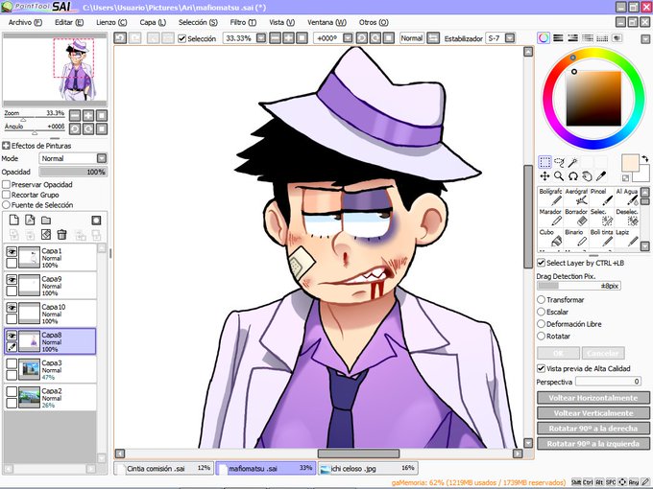Image resolution: width=653 pixels, height=489 pixels.
Task: Select the Transformar radio option
Action: [541, 299]
